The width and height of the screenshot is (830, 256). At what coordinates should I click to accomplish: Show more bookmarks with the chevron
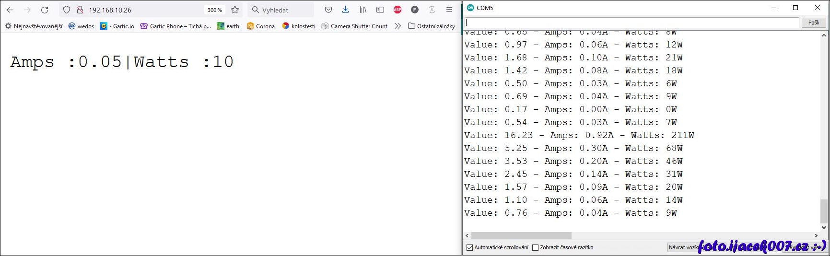pyautogui.click(x=397, y=26)
